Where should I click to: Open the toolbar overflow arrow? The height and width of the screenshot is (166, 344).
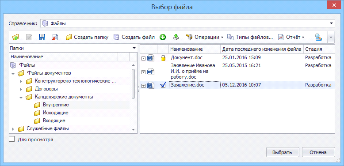click(x=331, y=37)
